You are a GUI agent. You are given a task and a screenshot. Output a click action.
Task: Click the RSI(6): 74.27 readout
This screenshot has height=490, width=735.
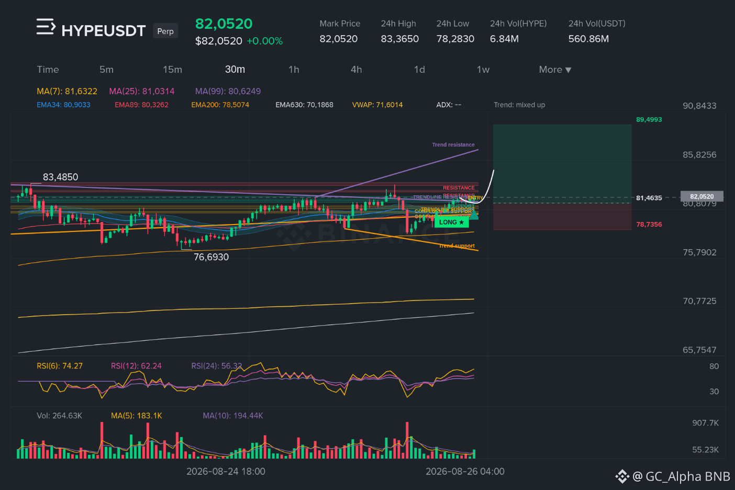(x=60, y=366)
